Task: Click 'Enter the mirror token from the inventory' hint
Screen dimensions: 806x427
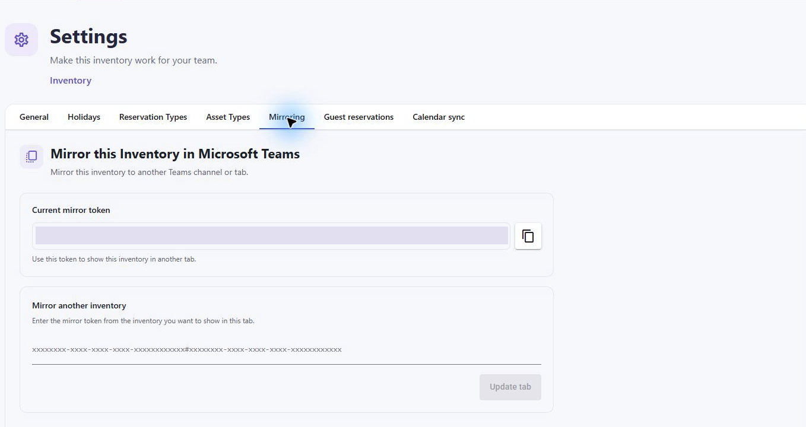Action: (143, 321)
